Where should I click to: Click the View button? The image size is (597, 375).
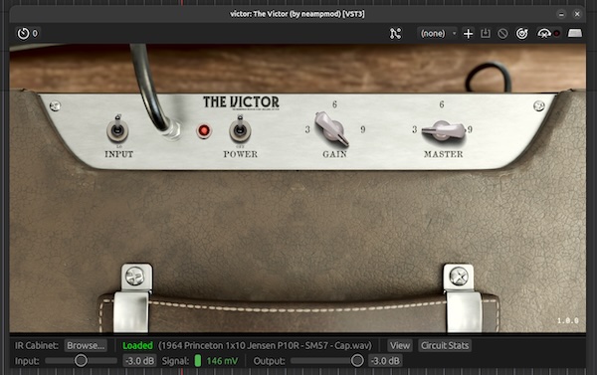point(400,345)
